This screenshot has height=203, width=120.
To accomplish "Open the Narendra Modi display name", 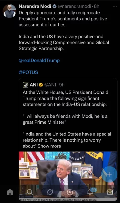I will pos(35,6).
